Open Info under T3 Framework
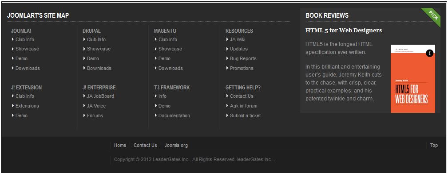This screenshot has height=173, width=448. pyautogui.click(x=163, y=96)
